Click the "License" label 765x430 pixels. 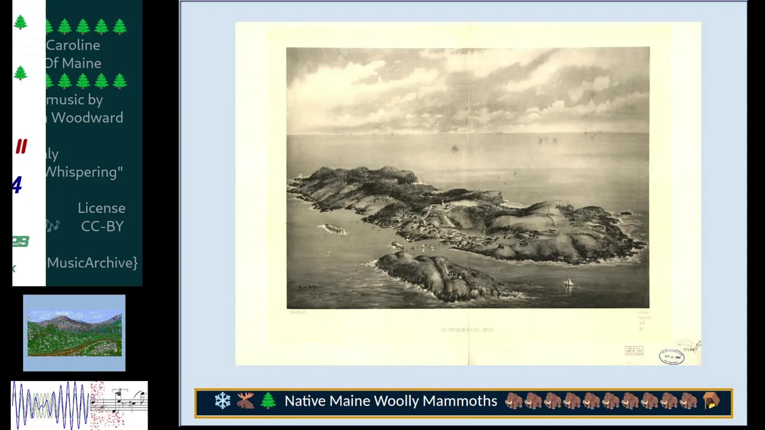pyautogui.click(x=102, y=208)
